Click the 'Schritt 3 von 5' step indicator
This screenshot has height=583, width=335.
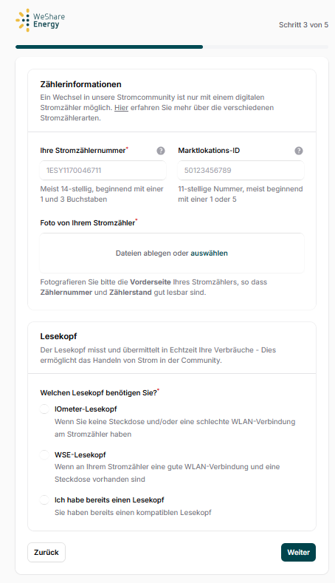[303, 25]
